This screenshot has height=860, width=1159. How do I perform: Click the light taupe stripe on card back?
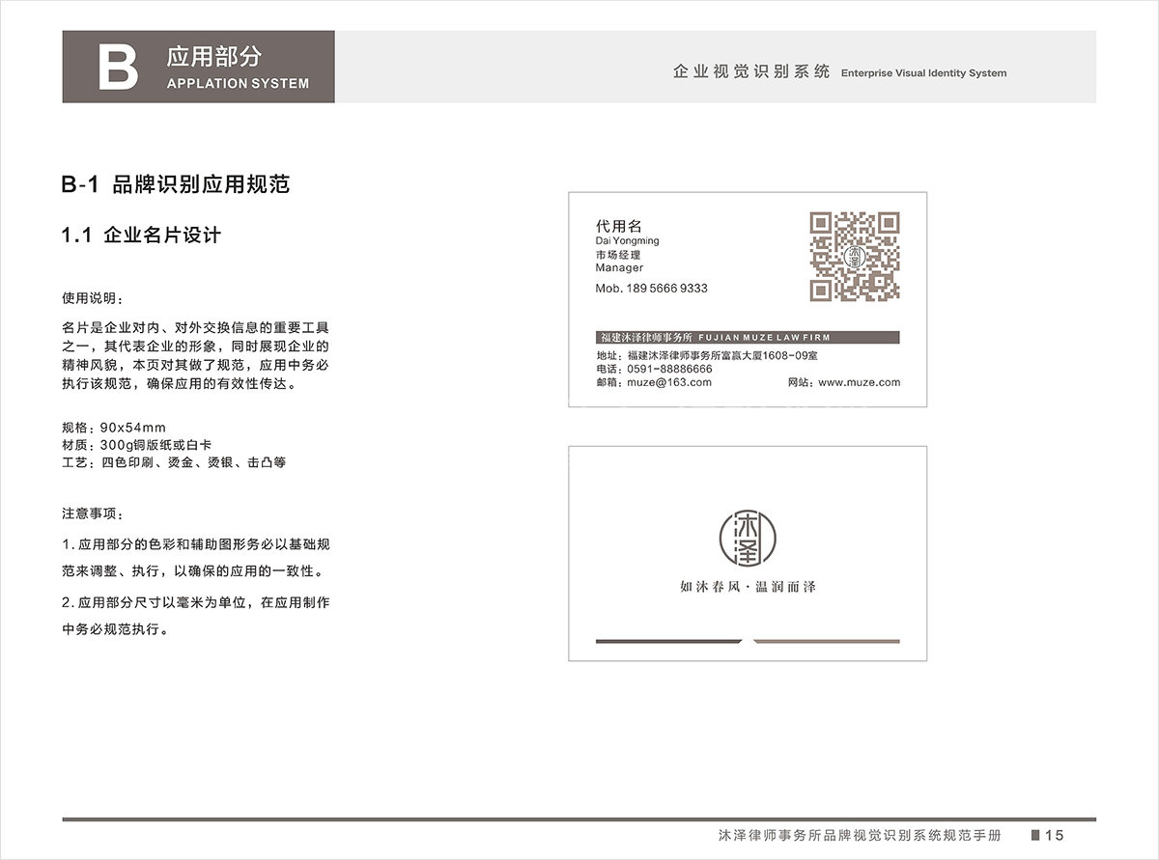(x=826, y=641)
